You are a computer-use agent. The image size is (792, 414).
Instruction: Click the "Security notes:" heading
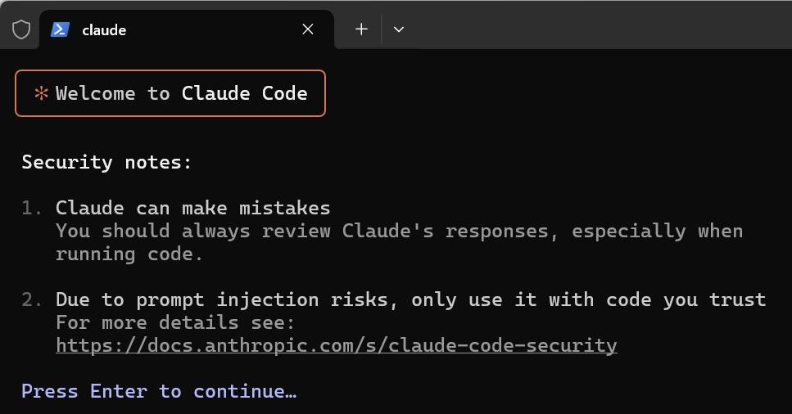(106, 162)
